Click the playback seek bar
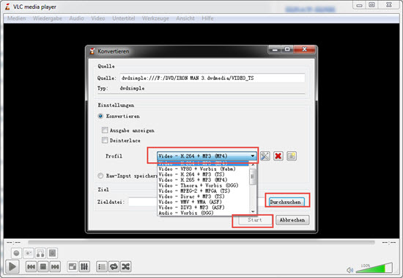 coord(202,243)
